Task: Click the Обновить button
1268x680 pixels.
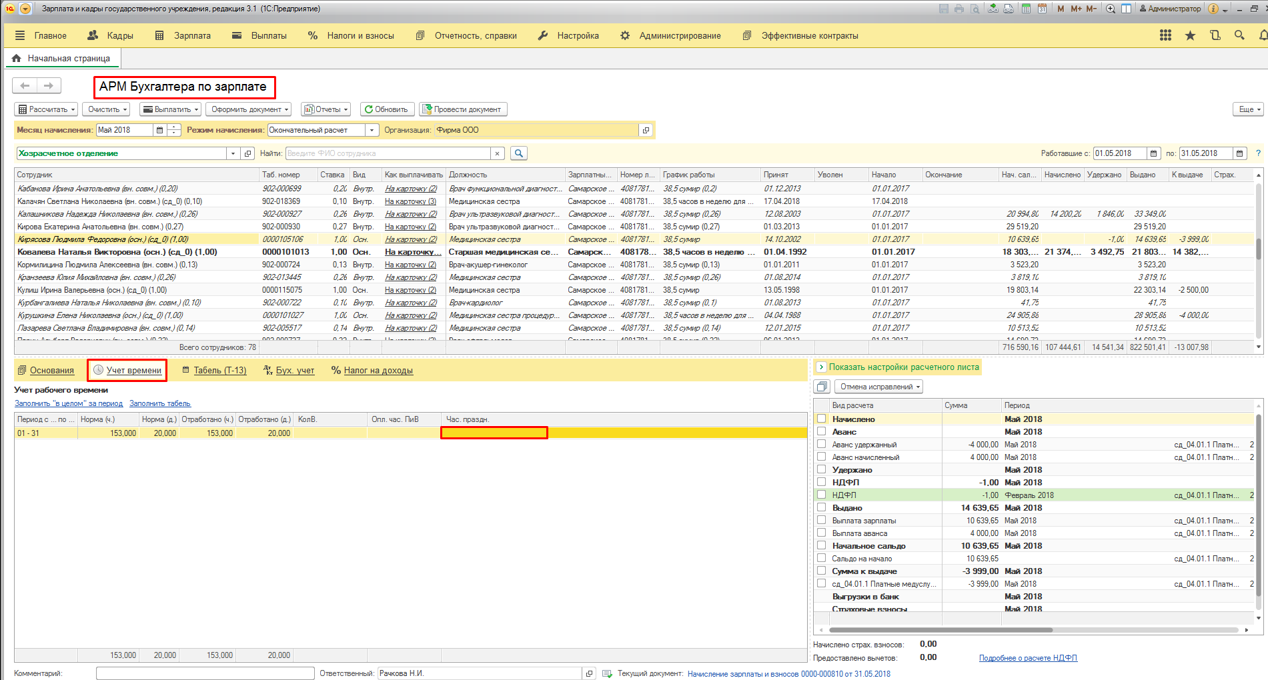Action: (x=387, y=109)
